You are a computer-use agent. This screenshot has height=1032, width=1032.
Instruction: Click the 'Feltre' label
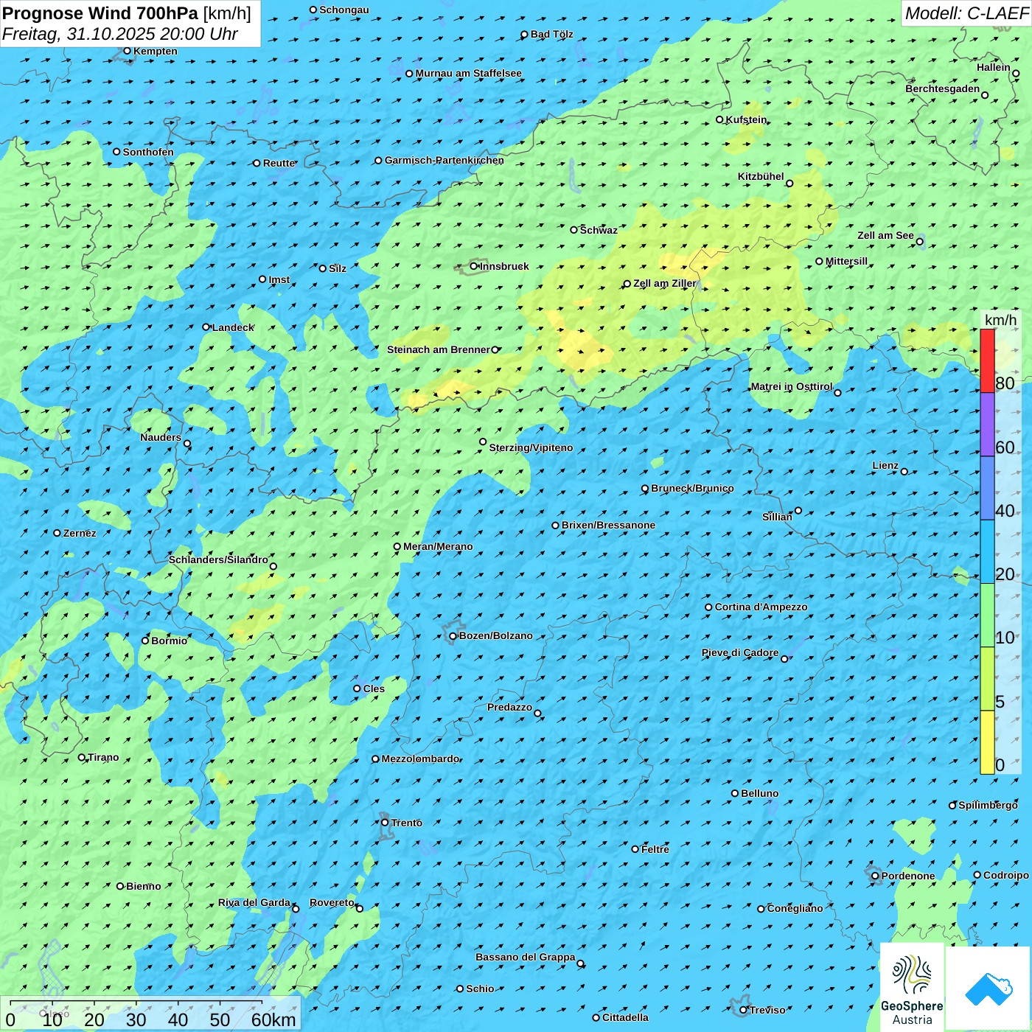[x=655, y=850]
